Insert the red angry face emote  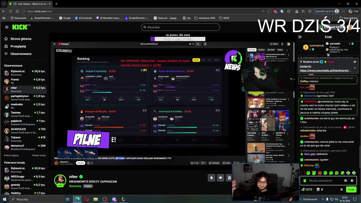coord(320,173)
